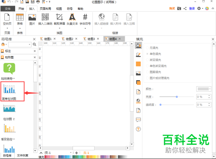Insert a font symbol (字体符号)

85,19
